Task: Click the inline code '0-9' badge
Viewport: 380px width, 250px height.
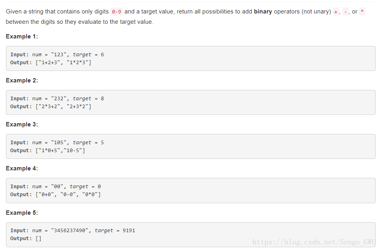Action: click(117, 11)
